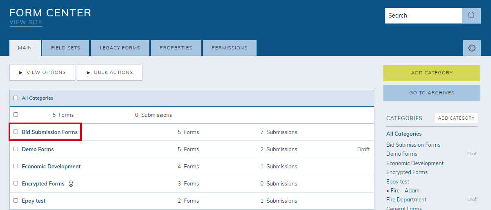Image resolution: width=491 pixels, height=210 pixels.
Task: Select the Economic Development checkbox
Action: pyautogui.click(x=16, y=166)
